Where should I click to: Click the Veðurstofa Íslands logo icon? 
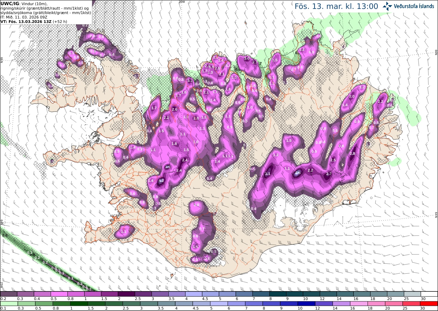(388, 6)
